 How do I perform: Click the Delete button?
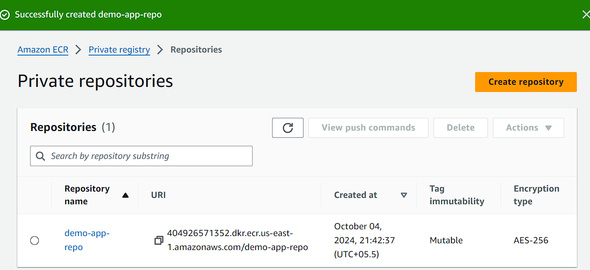coord(461,128)
